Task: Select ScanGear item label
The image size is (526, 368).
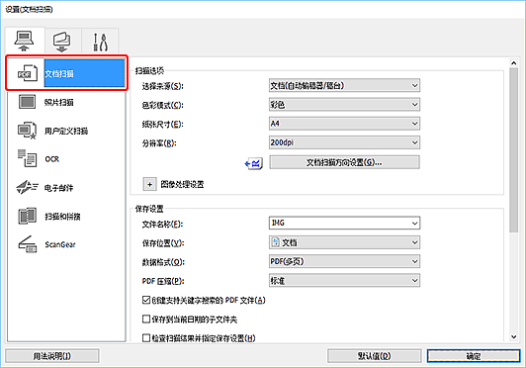Action: click(60, 244)
